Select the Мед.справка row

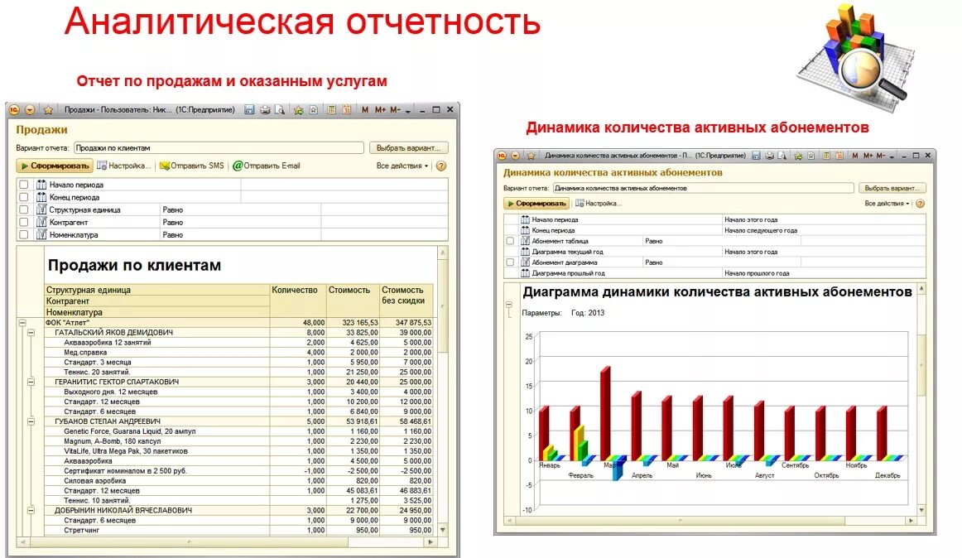point(238,353)
